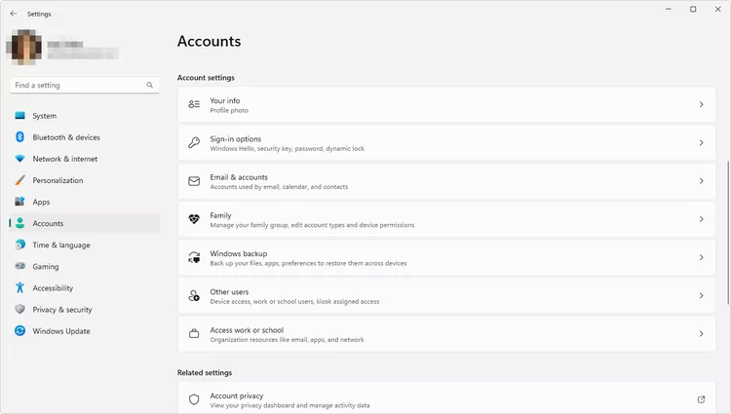Click the back arrow in title bar

(x=13, y=14)
